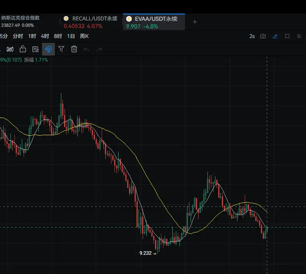
Task: Toggle the blue magnet snap mode
Action: [x=48, y=49]
